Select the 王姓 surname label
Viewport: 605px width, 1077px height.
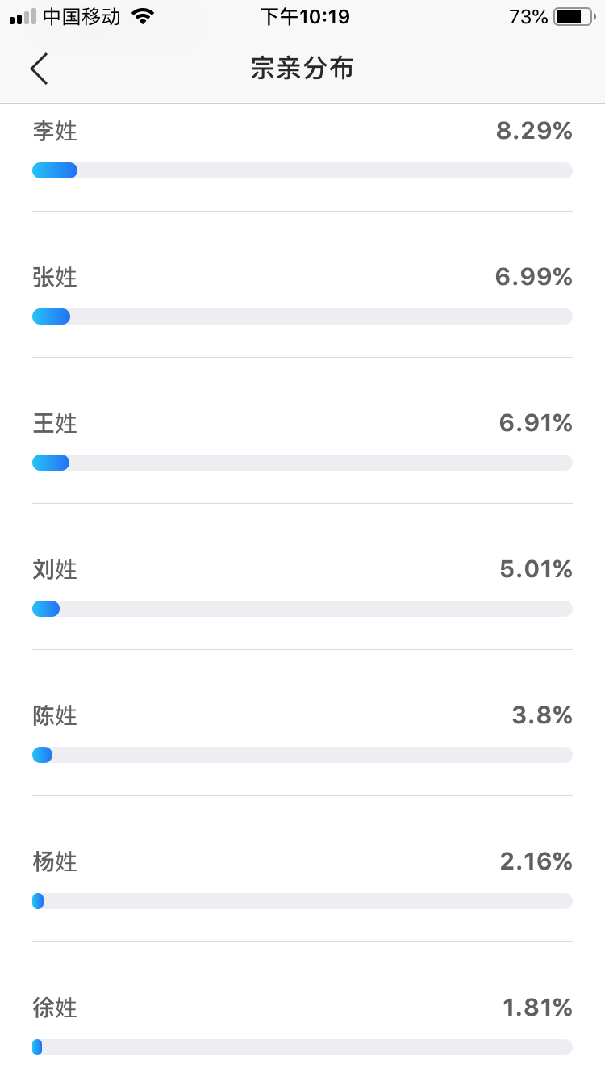pyautogui.click(x=55, y=423)
